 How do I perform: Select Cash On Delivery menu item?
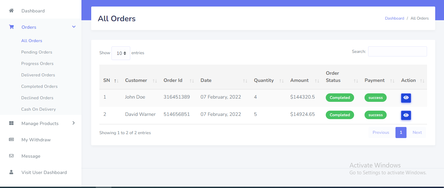[x=38, y=109]
